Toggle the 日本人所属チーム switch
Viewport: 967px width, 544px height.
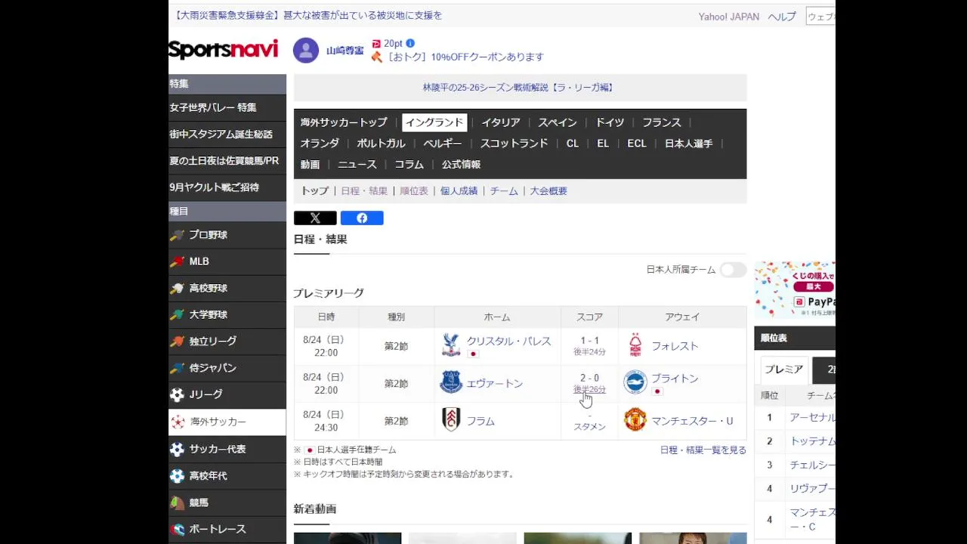coord(733,270)
